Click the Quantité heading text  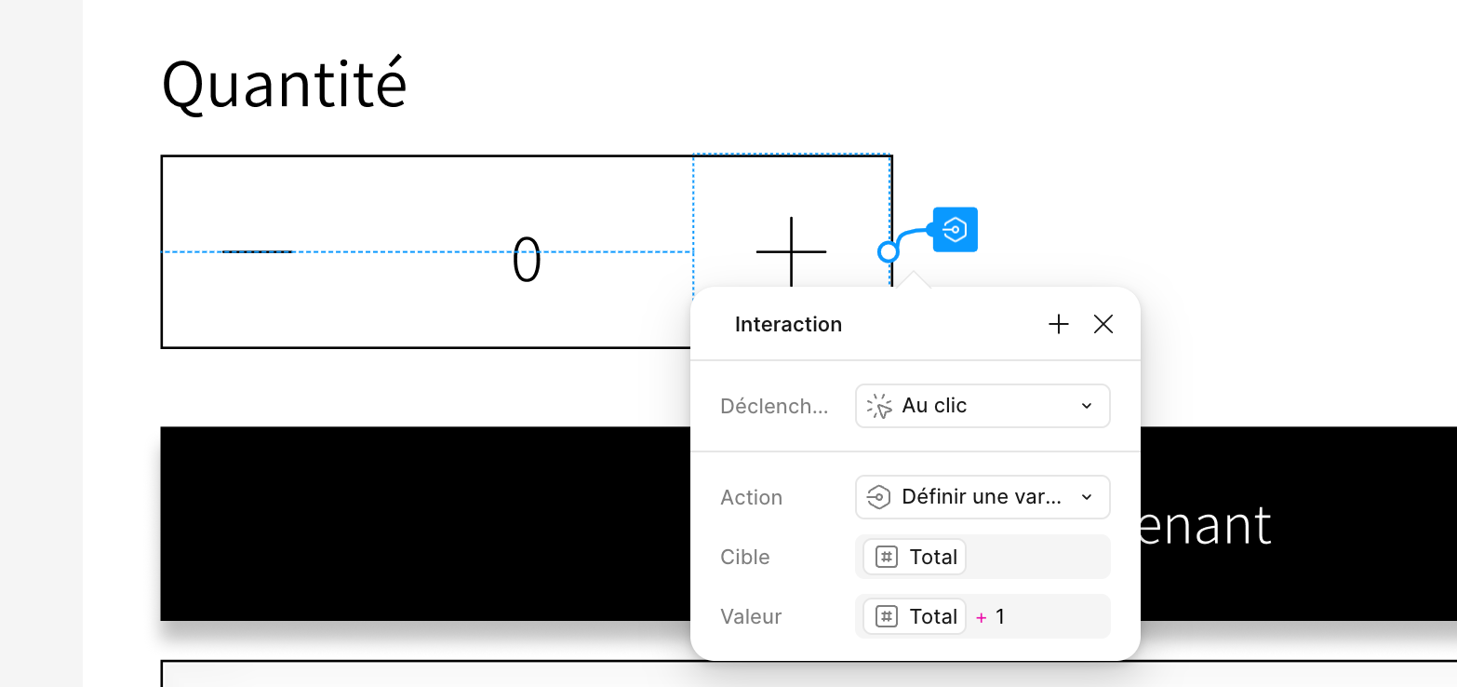[284, 82]
